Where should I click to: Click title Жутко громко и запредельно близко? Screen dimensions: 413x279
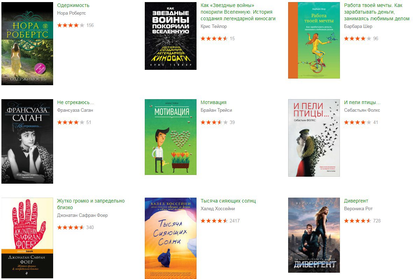pyautogui.click(x=91, y=204)
